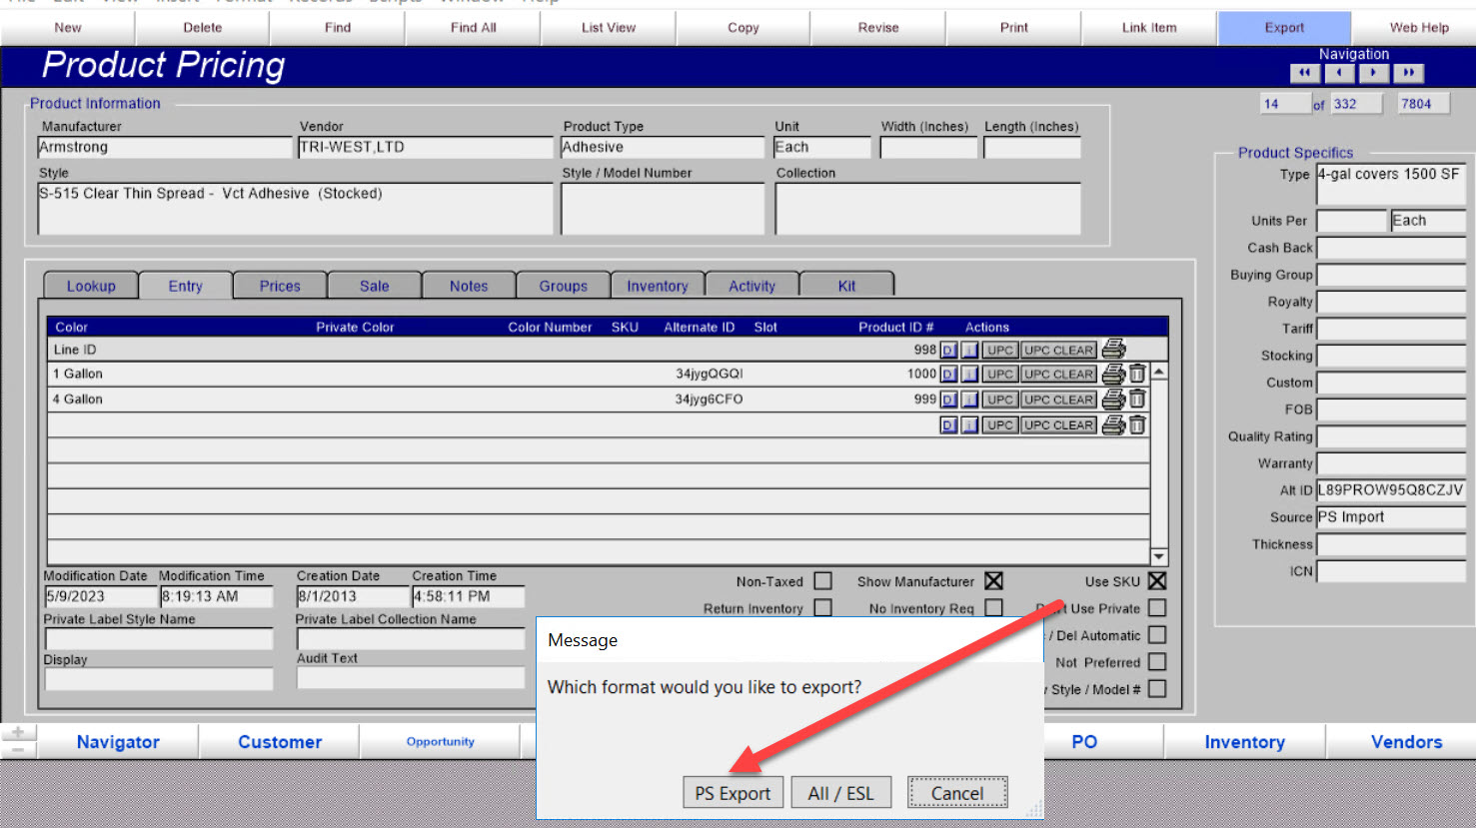Viewport: 1476px width, 828px height.
Task: Switch to the Inventory tab
Action: (658, 286)
